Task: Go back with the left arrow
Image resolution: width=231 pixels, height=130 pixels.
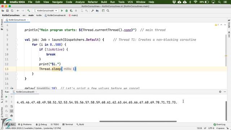Action: tap(18, 10)
